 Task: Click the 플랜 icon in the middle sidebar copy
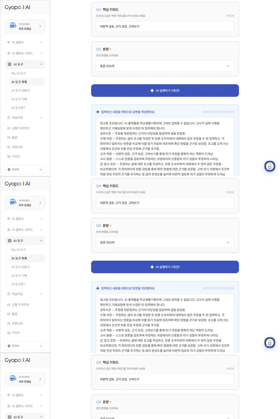click(9, 314)
